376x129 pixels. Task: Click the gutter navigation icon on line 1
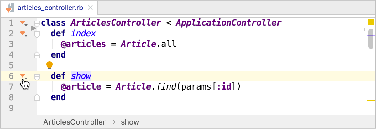pyautogui.click(x=24, y=22)
